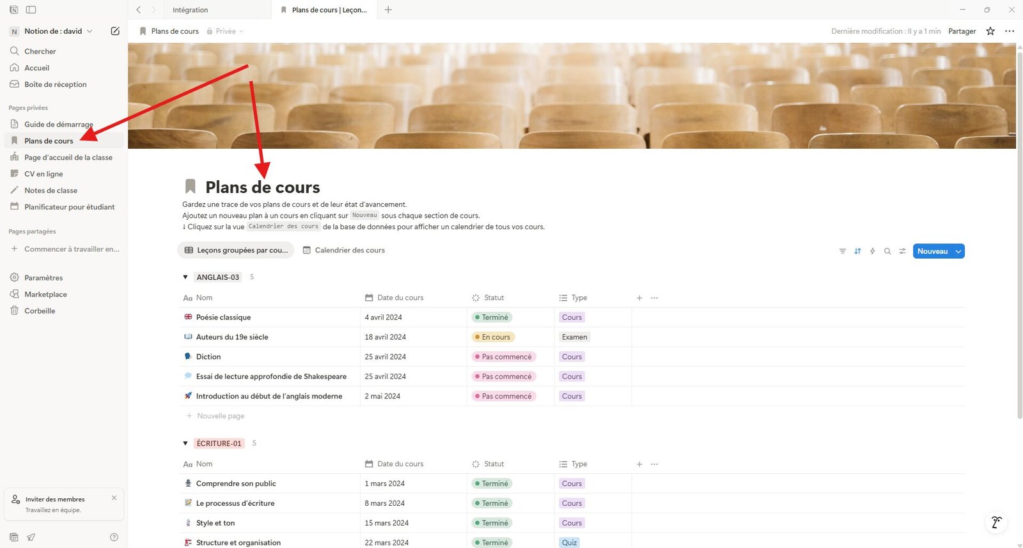Open the page options three-dot menu
Image resolution: width=1023 pixels, height=548 pixels.
(1010, 31)
